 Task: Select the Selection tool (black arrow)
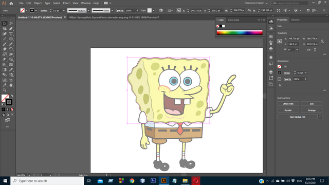(5, 24)
